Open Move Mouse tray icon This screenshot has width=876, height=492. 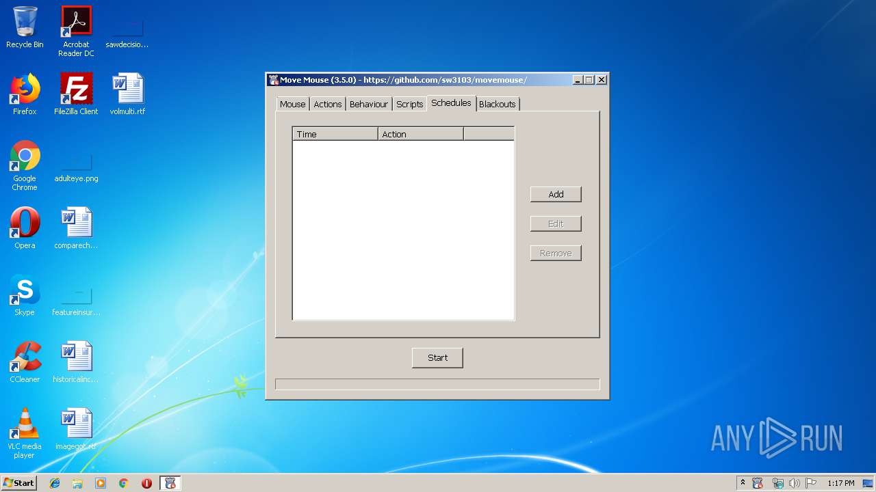tap(758, 483)
